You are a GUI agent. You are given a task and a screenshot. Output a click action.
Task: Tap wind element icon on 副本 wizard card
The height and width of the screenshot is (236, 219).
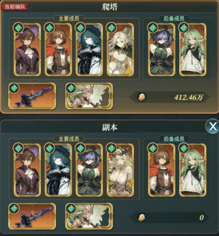pyautogui.click(x=18, y=148)
